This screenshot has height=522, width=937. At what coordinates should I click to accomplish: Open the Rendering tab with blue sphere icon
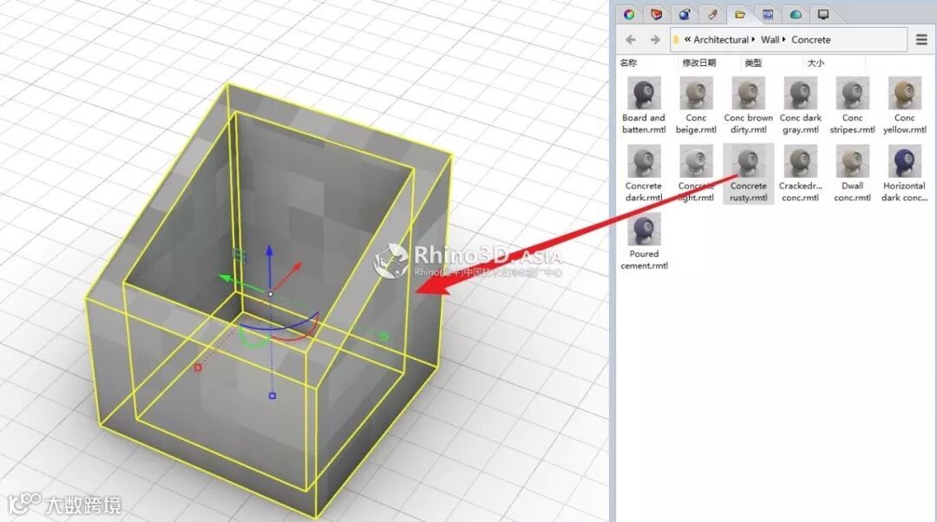(685, 15)
